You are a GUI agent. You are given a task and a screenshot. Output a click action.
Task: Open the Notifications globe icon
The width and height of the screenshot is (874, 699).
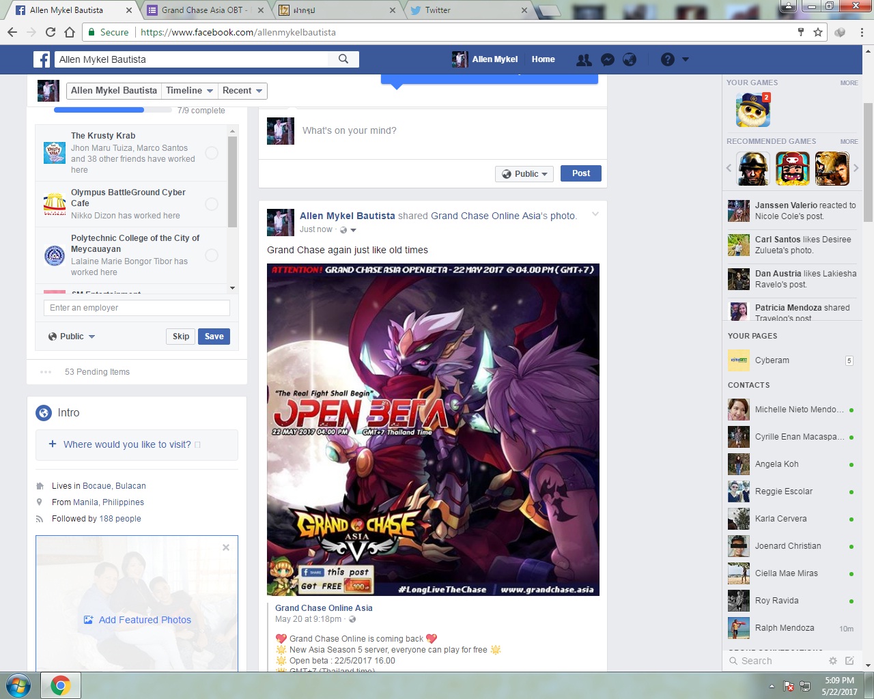coord(630,60)
